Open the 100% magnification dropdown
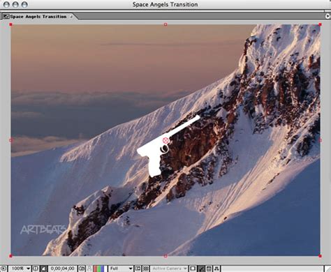Screen dimensions: 331x272 pyautogui.click(x=20, y=269)
